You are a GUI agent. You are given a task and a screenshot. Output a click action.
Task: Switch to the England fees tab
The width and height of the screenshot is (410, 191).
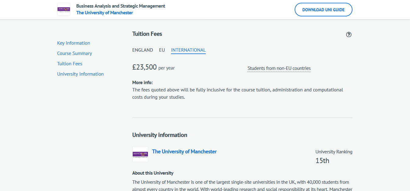[142, 50]
